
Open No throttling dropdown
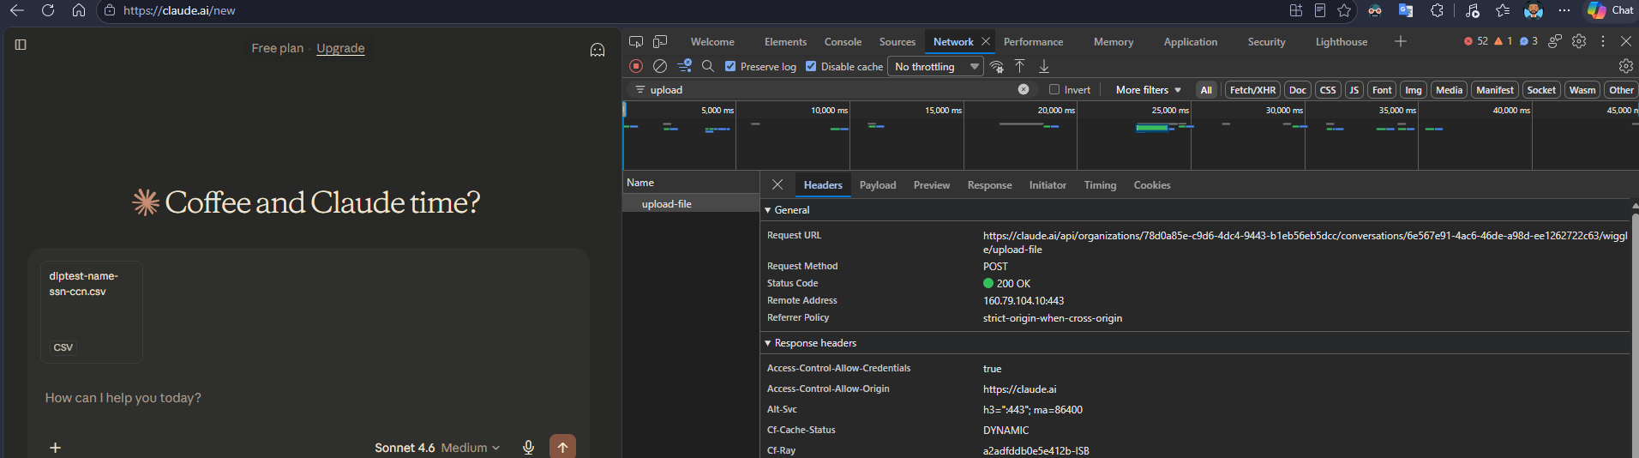click(935, 66)
